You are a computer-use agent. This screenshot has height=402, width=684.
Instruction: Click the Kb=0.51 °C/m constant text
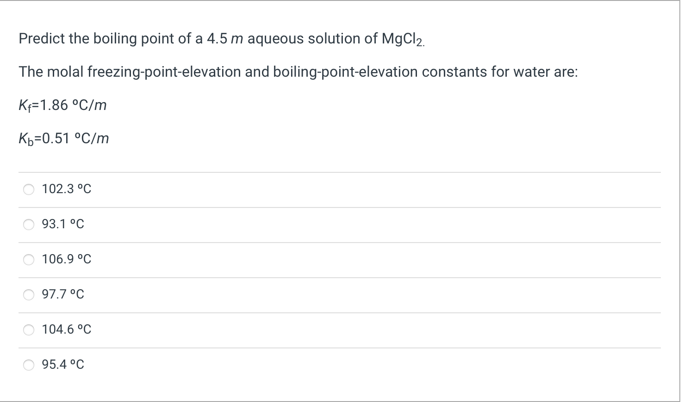(64, 138)
